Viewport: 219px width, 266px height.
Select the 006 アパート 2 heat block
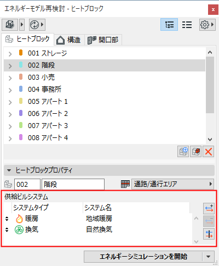(105, 114)
